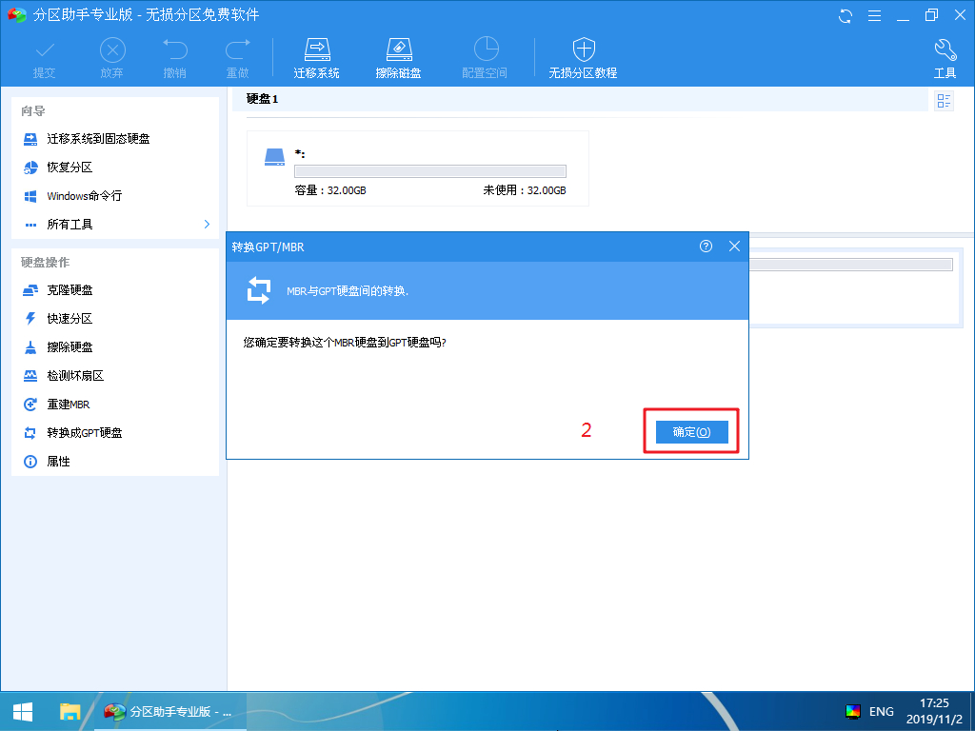Select 迁移系统到固态硬盘 in wizard panel

pyautogui.click(x=98, y=139)
